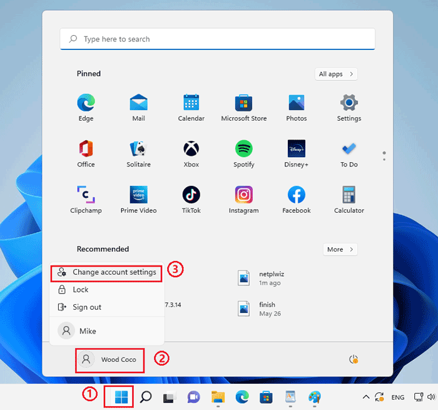Open the Mail app
Image resolution: width=438 pixels, height=410 pixels.
[138, 108]
